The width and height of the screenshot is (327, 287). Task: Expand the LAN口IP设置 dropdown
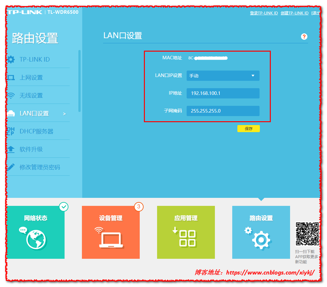(x=223, y=76)
